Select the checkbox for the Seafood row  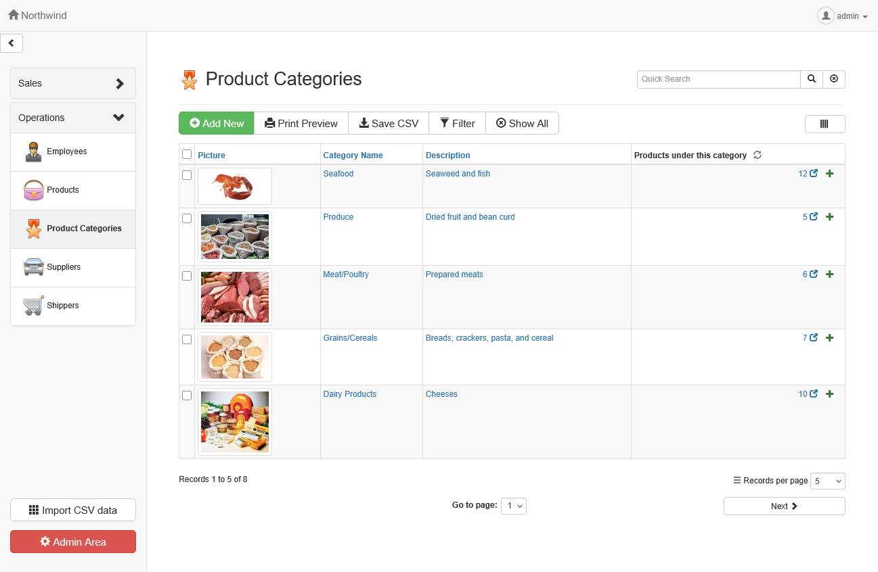(x=187, y=174)
